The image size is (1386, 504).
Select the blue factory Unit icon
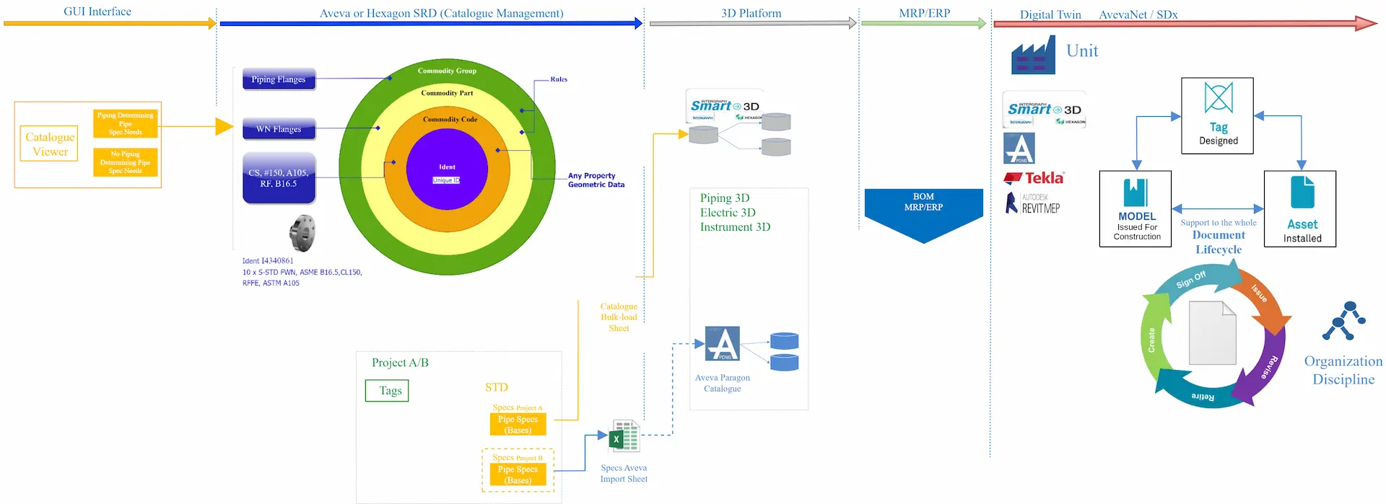[1033, 56]
